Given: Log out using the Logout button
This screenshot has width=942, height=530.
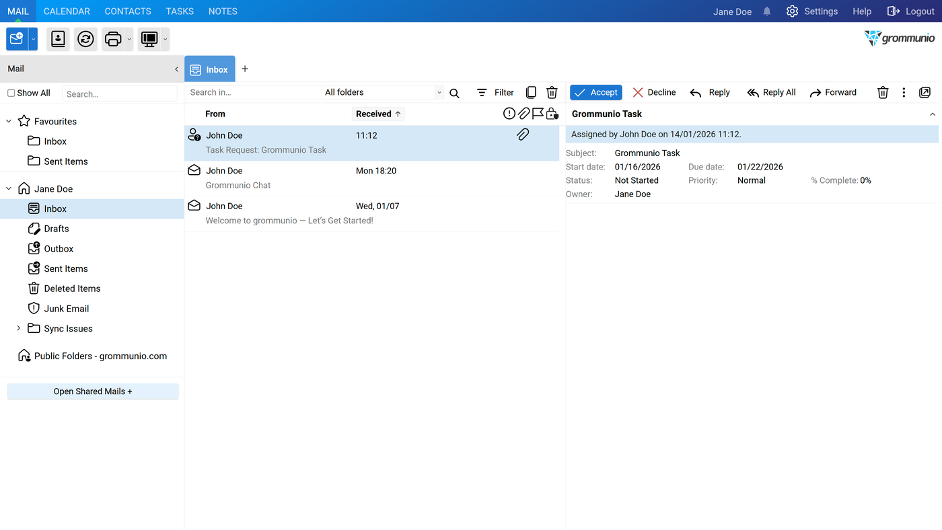Looking at the screenshot, I should pyautogui.click(x=911, y=11).
